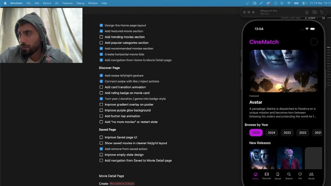This screenshot has height=186, width=331.
Task: Click the Simulator screenshot camera icon
Action: (314, 12)
